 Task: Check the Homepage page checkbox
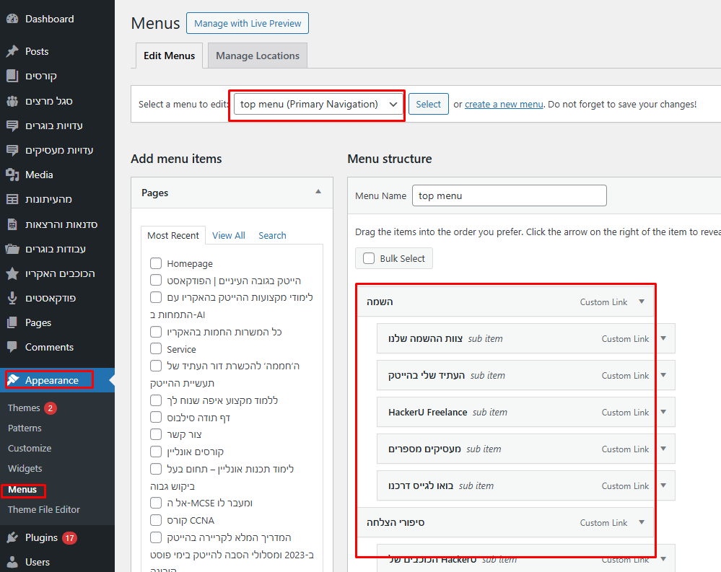pyautogui.click(x=156, y=263)
